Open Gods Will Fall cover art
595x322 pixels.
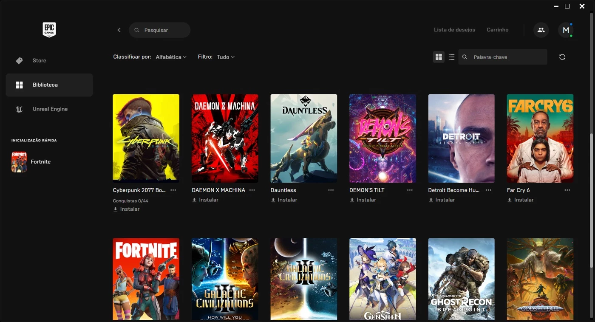pos(540,279)
